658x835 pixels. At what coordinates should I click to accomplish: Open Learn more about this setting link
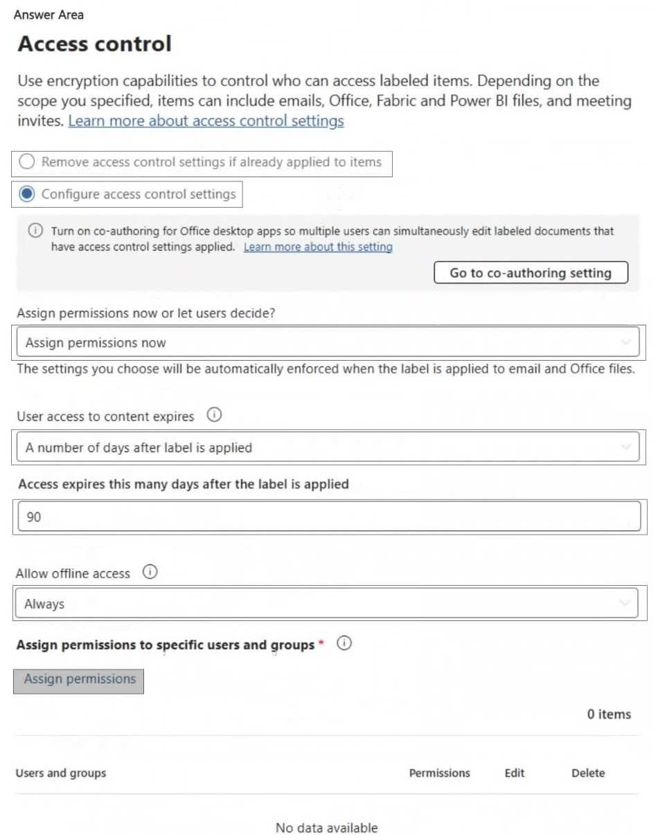pos(318,247)
